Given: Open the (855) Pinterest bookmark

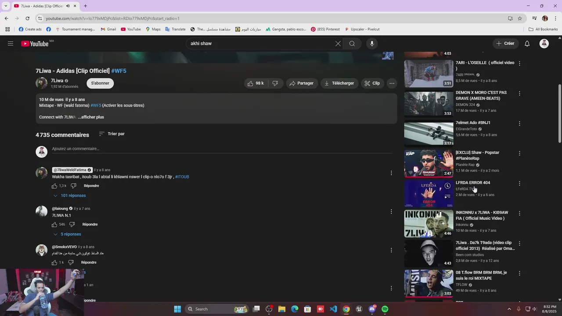Looking at the screenshot, I should point(325,29).
